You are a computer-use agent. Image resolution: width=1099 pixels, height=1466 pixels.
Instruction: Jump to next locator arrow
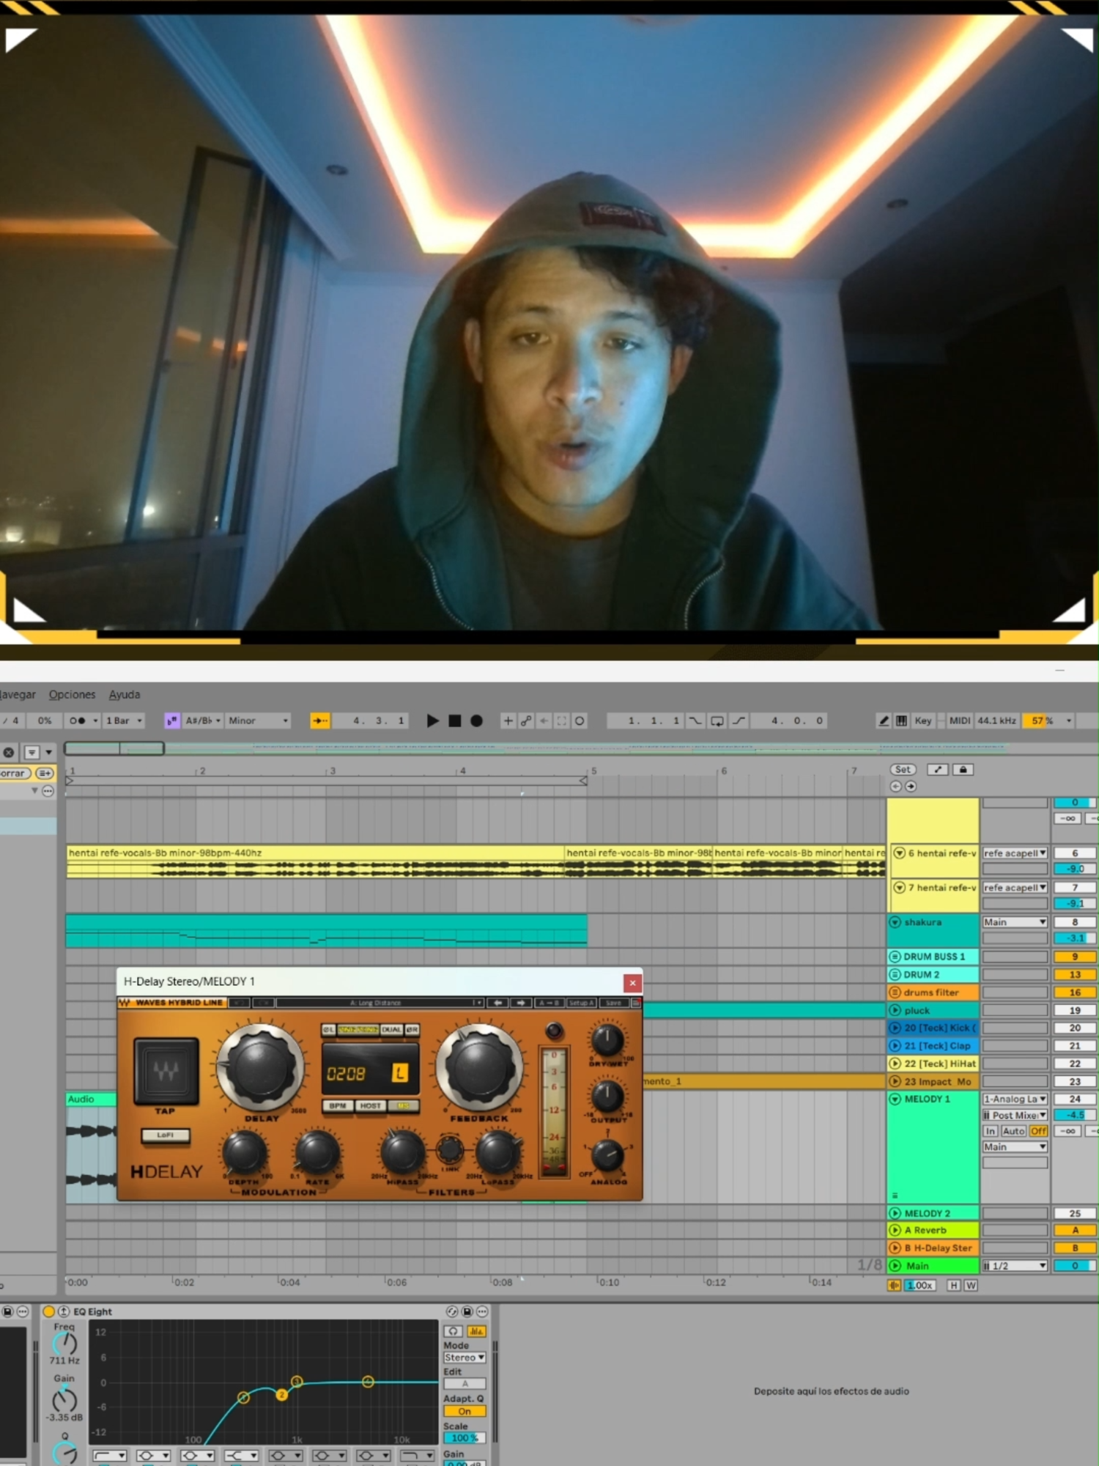911,787
